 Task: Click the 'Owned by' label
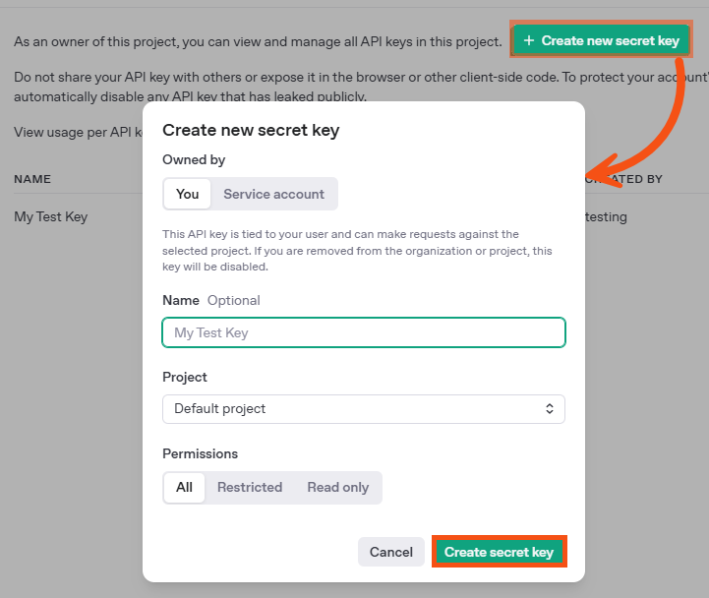click(194, 159)
